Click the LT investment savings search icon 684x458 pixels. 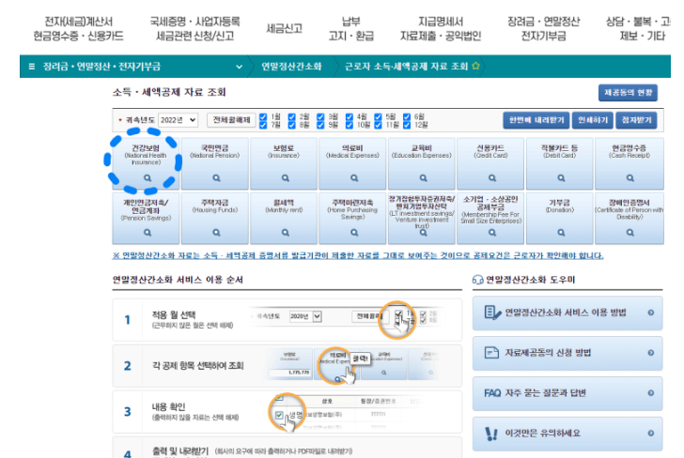point(423,233)
